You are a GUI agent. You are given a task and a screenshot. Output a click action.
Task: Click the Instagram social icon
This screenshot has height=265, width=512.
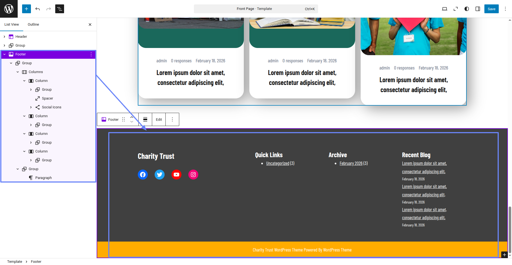[x=193, y=175]
